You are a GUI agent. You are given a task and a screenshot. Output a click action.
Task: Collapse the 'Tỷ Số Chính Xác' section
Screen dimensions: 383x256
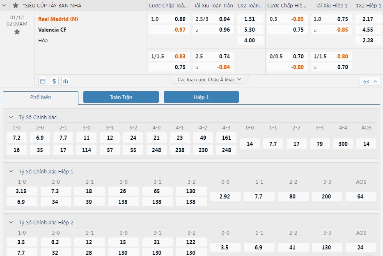coord(11,118)
